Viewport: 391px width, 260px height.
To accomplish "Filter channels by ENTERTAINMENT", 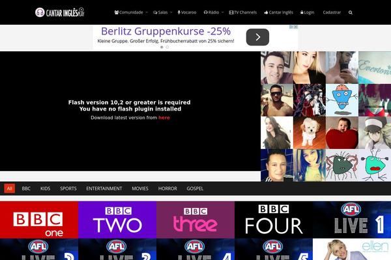I will (104, 188).
